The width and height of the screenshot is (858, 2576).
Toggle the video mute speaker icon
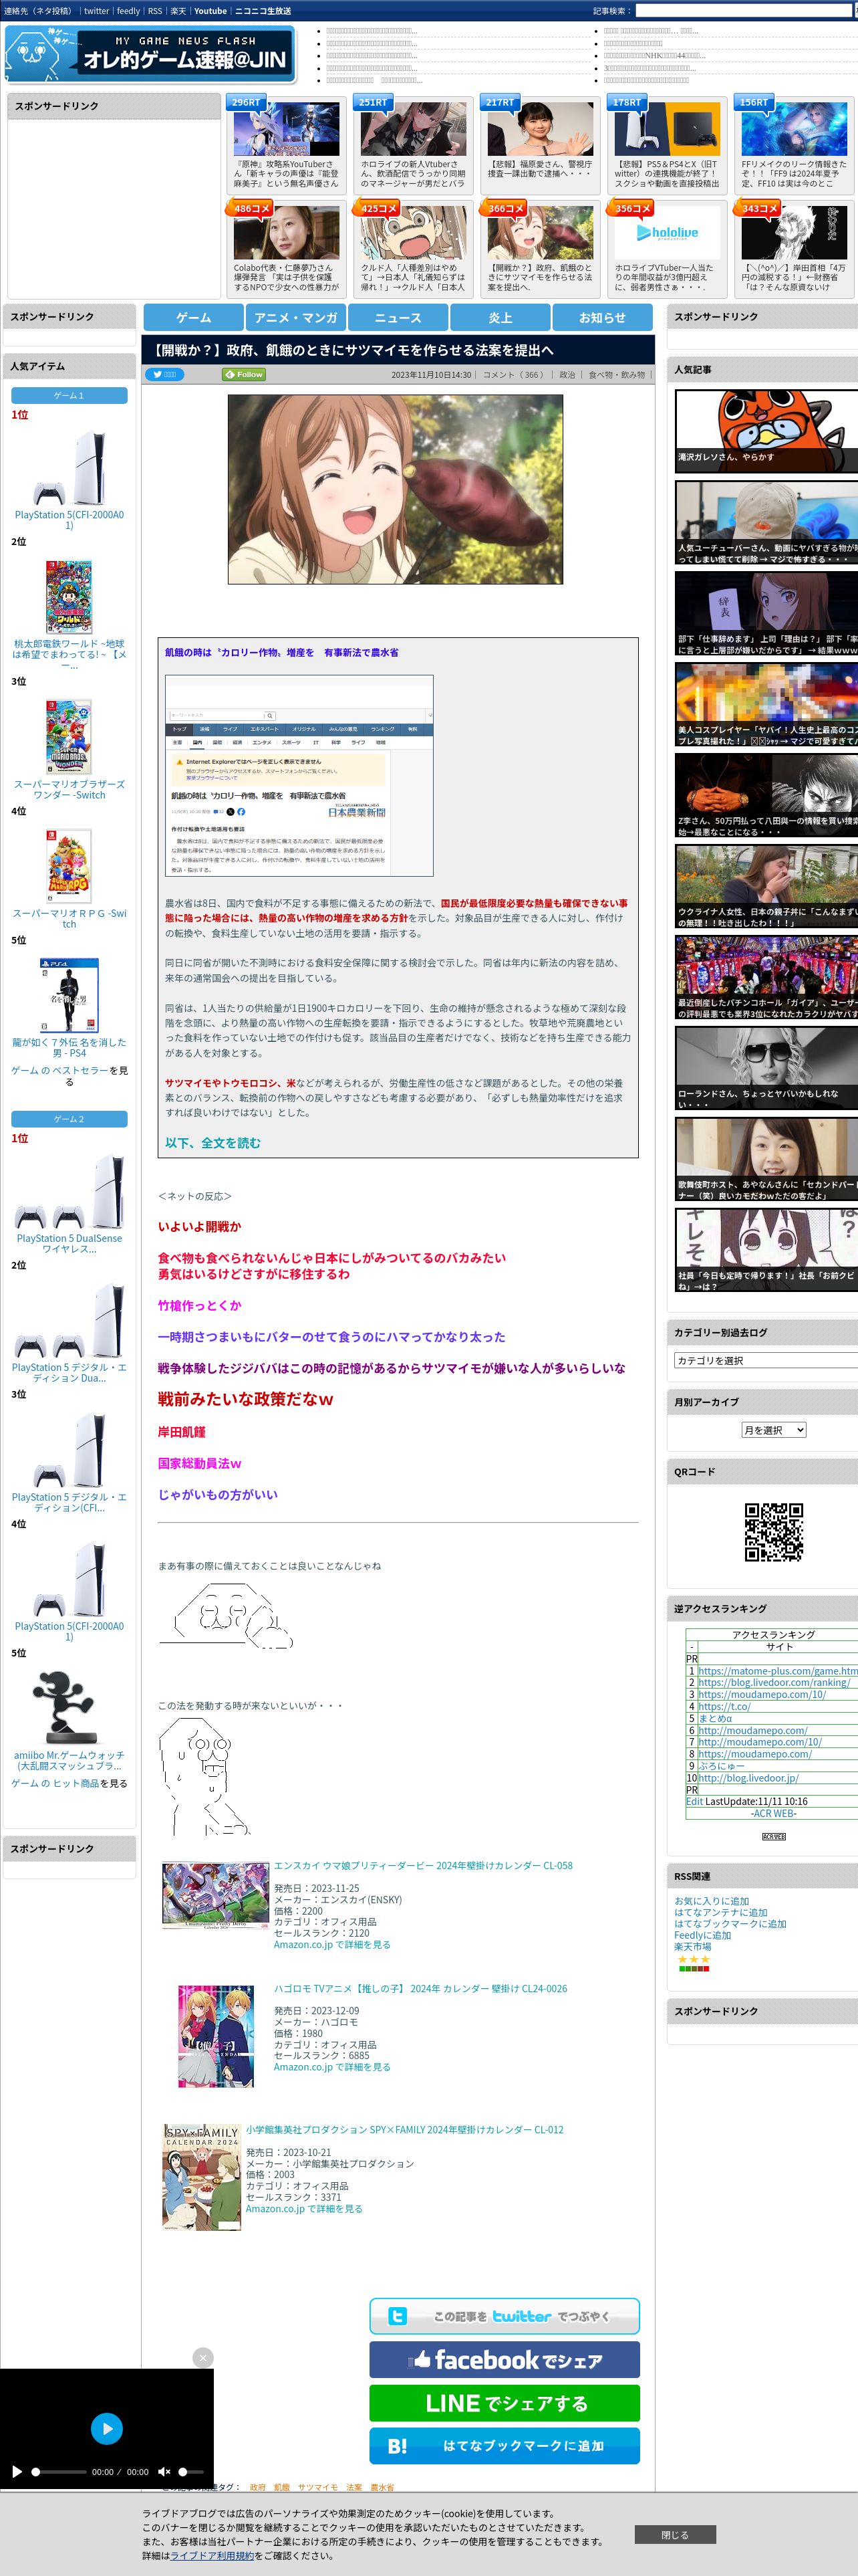[165, 2471]
